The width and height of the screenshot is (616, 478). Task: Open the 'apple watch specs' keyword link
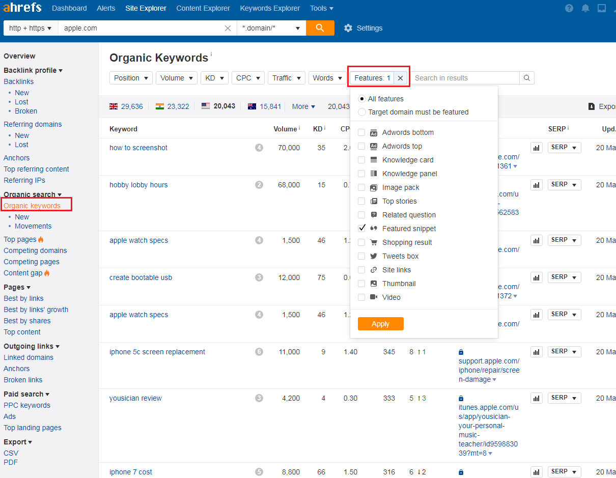tap(138, 240)
